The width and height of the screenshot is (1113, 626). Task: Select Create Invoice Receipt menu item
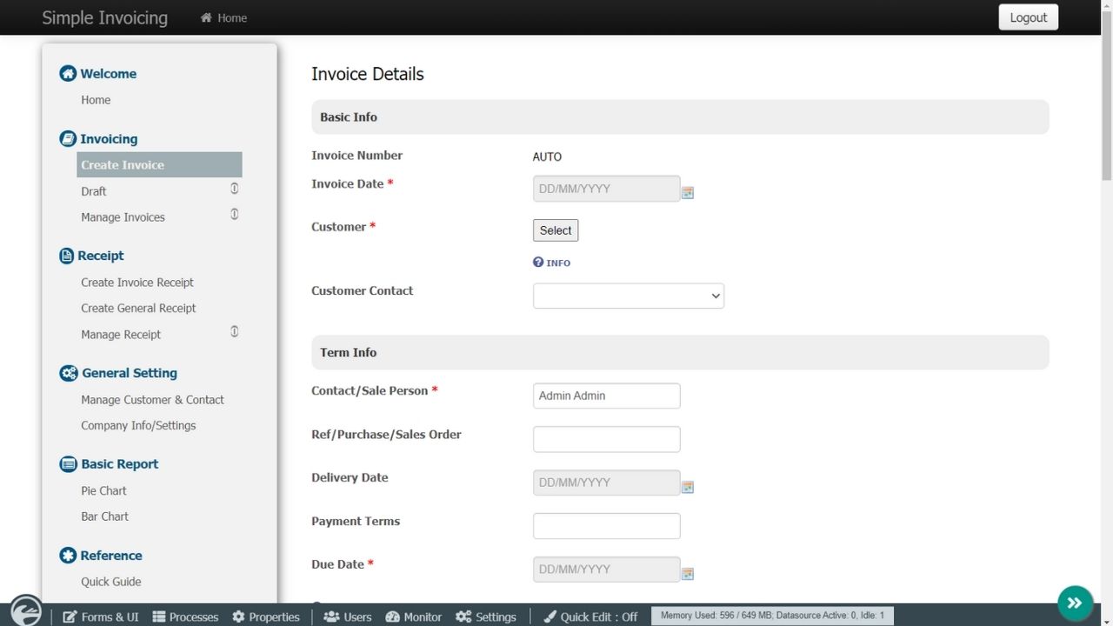[137, 283]
